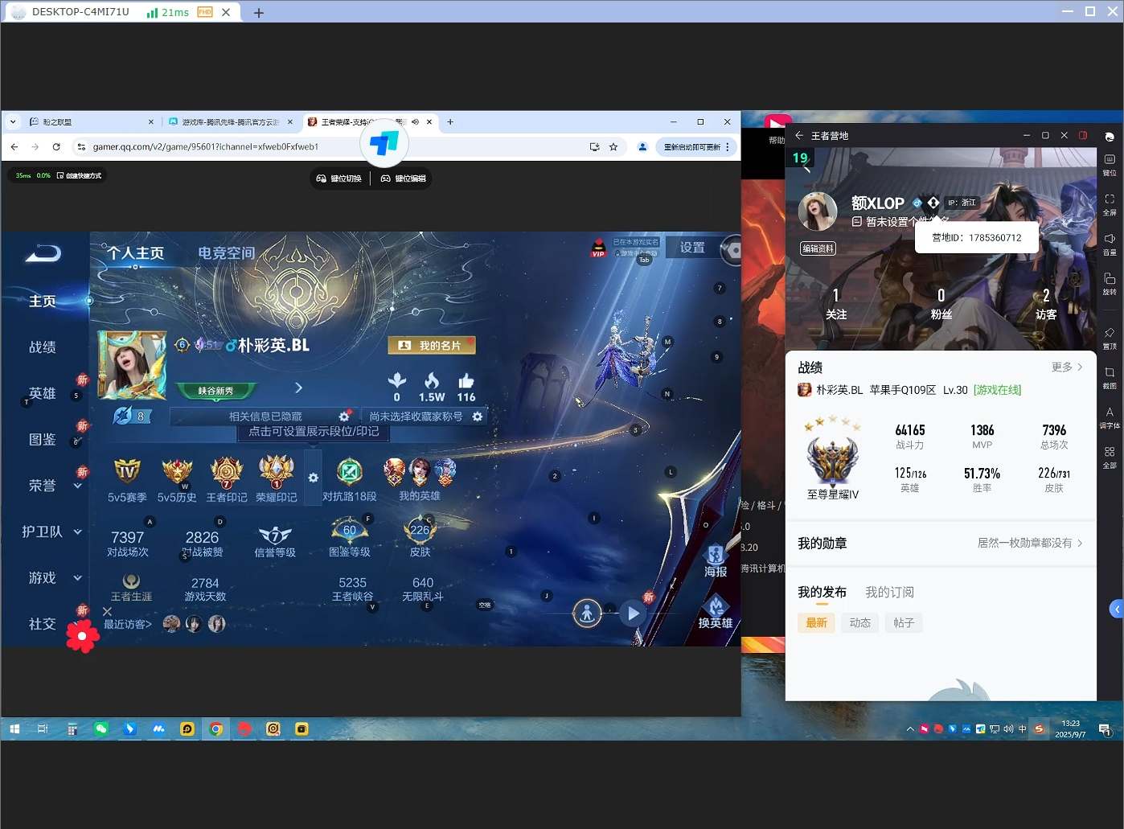Click 重新启动即可更新 Chrome update button
This screenshot has height=829, width=1124.
pyautogui.click(x=696, y=147)
